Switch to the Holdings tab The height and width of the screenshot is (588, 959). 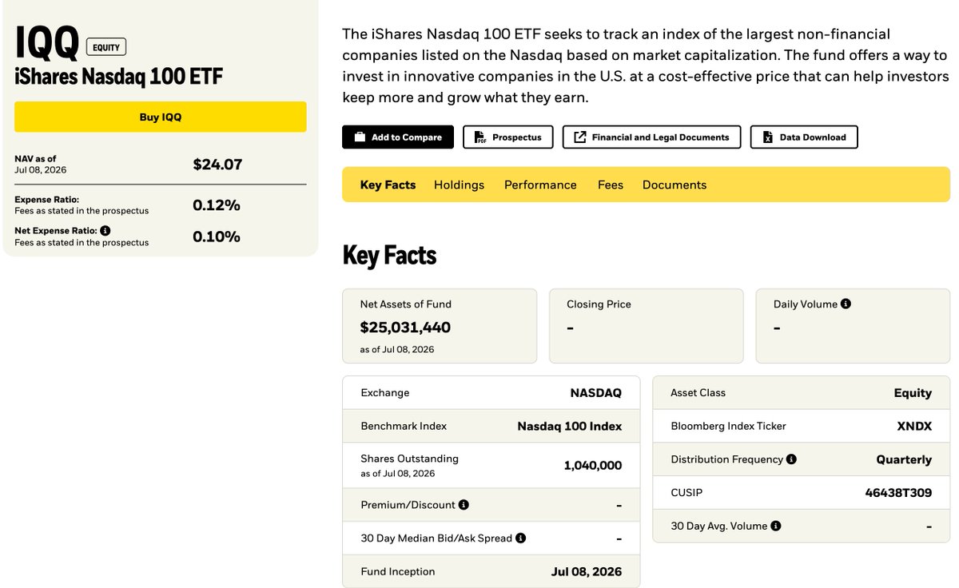tap(459, 185)
